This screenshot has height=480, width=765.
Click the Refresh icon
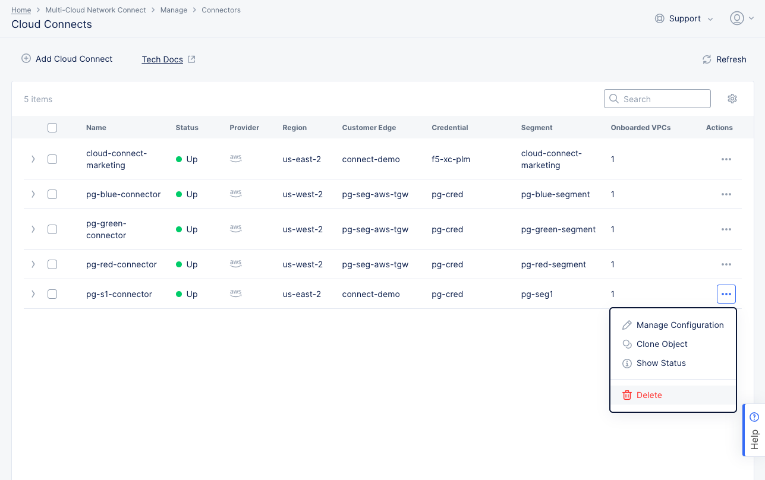(x=707, y=59)
